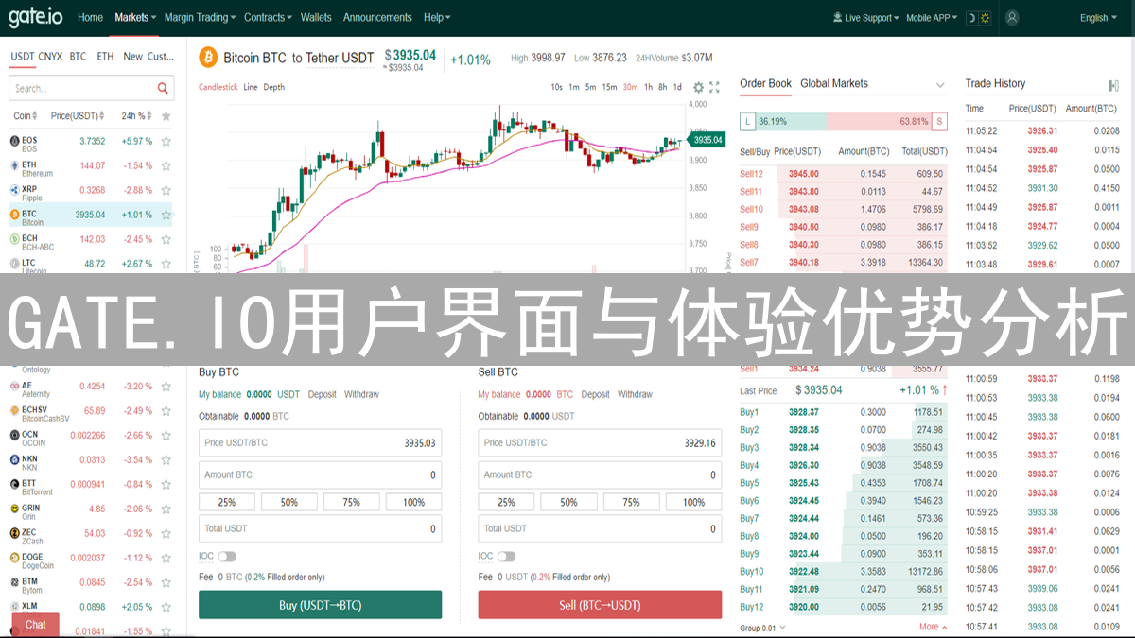The height and width of the screenshot is (638, 1135).
Task: Click the search magnifier icon in coin list
Action: coord(164,88)
